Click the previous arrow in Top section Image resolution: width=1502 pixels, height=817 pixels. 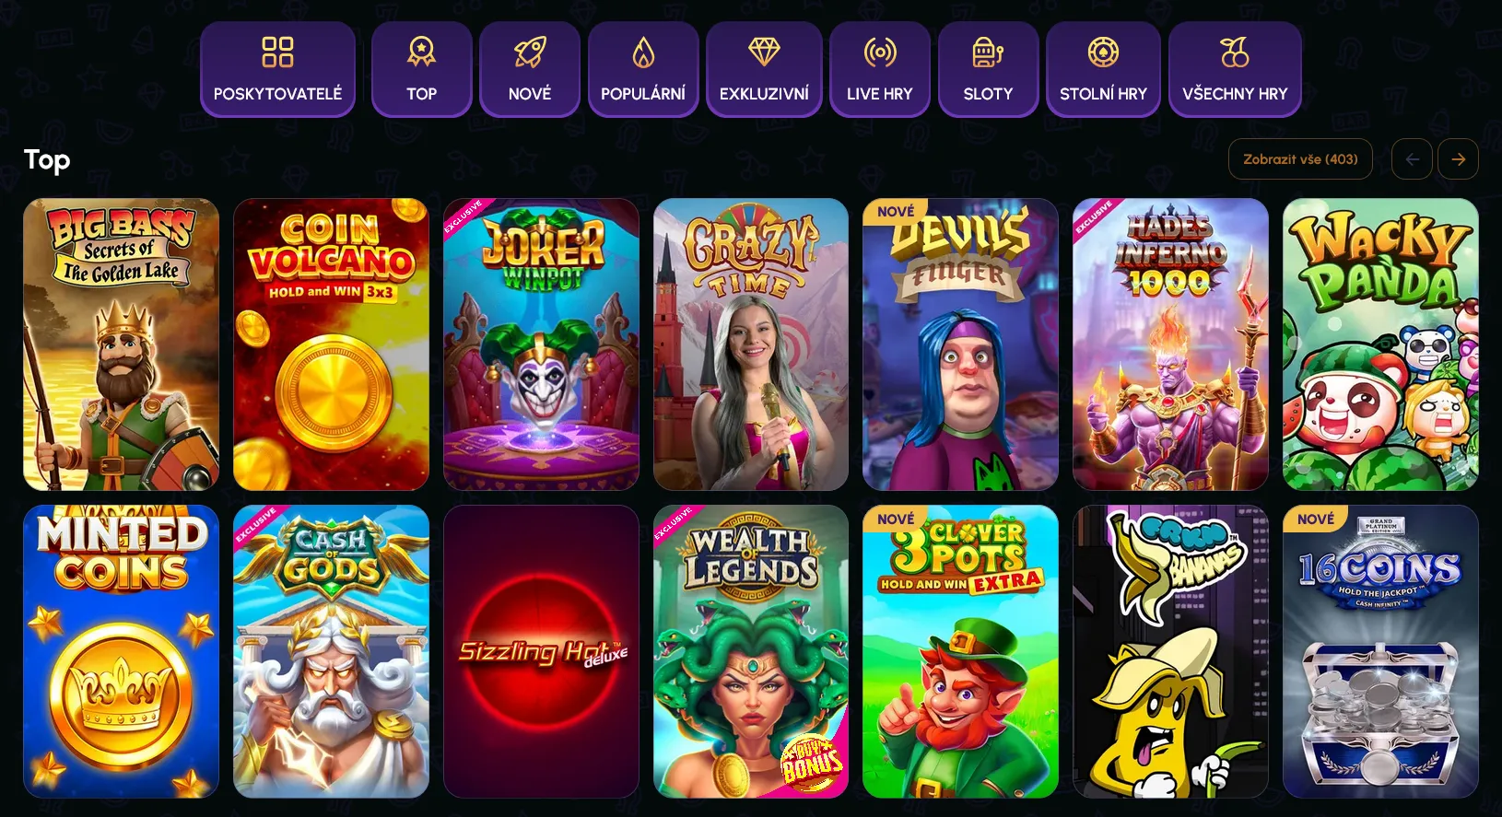click(1412, 159)
